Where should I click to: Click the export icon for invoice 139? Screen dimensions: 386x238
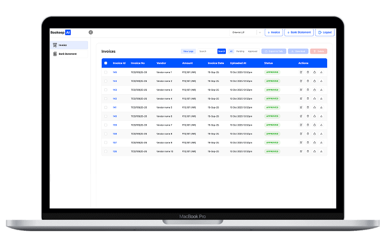pos(315,125)
